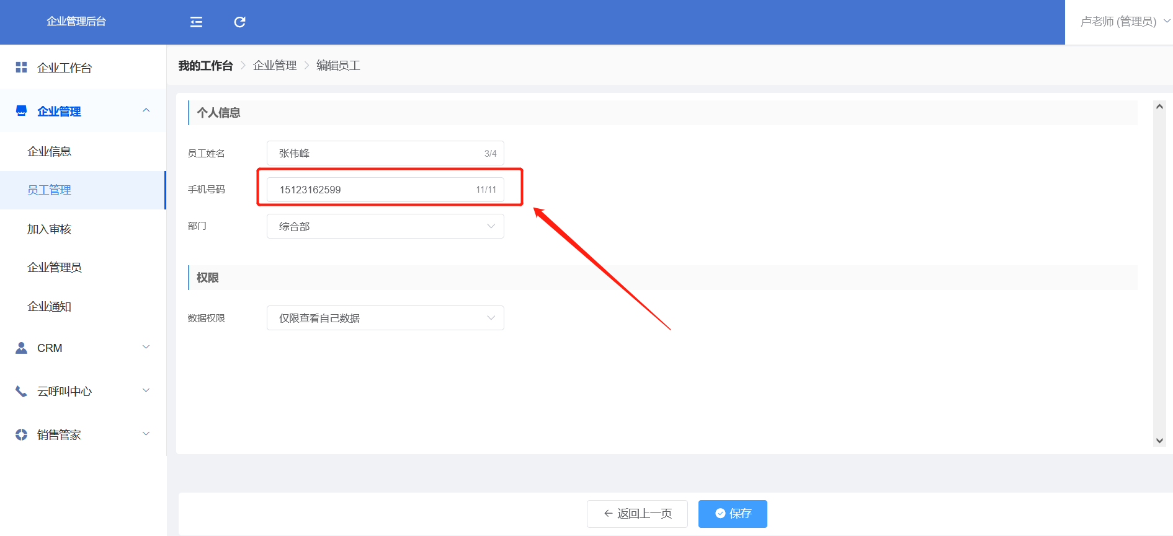This screenshot has height=536, width=1173.
Task: Click the 销售管家 icon in the sidebar
Action: 21,434
